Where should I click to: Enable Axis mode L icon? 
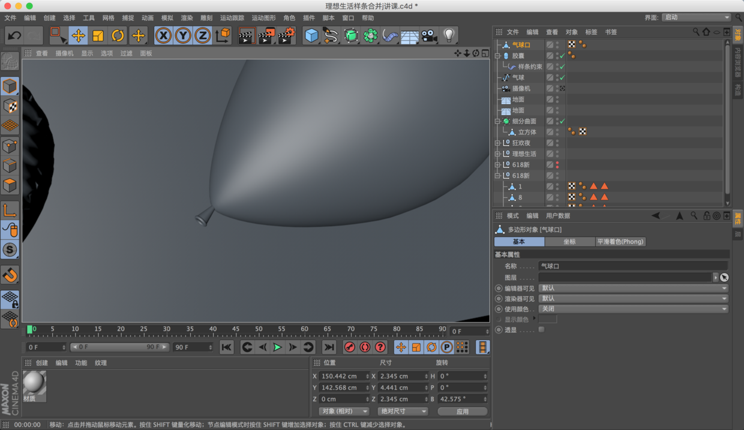pos(10,211)
